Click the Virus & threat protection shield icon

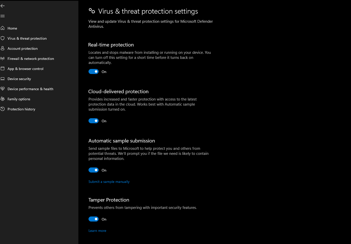pos(3,38)
